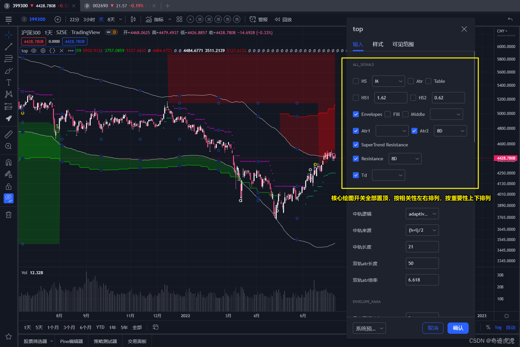Open chart settings gear near time axis
The height and width of the screenshot is (347, 520).
[x=506, y=316]
